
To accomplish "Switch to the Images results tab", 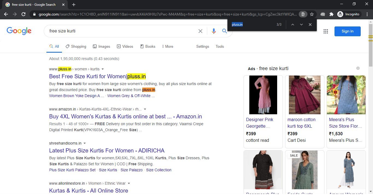I will pos(101,46).
